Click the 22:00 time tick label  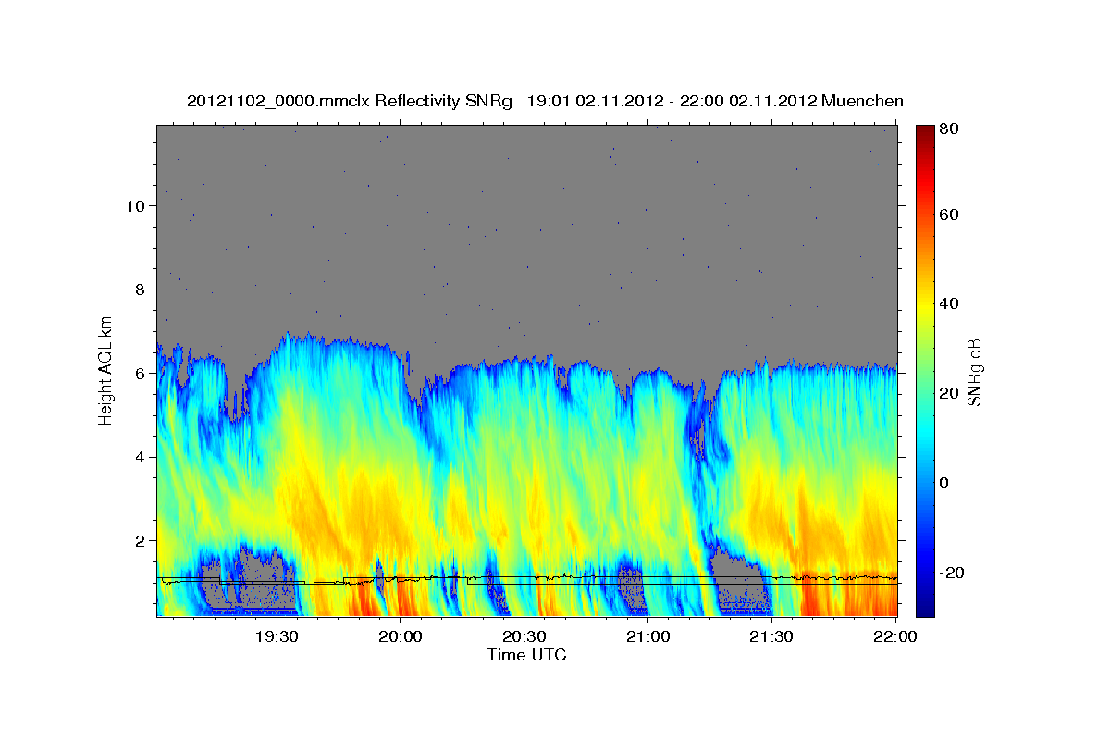[x=895, y=637]
